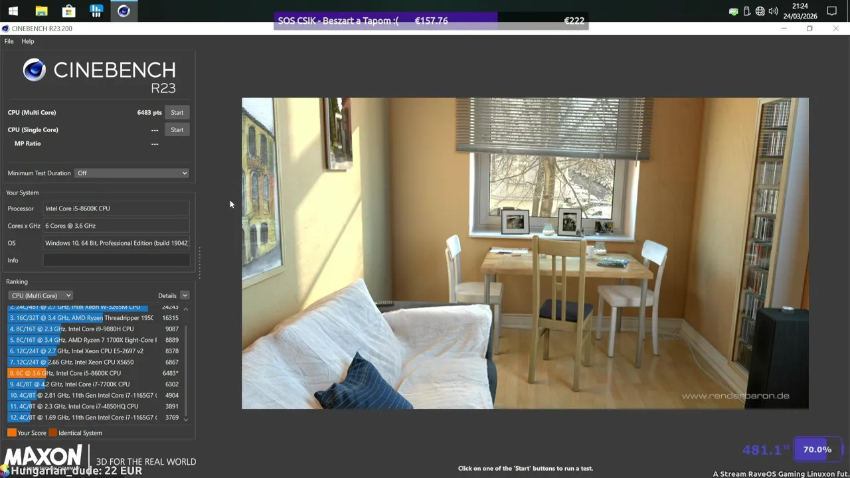
Task: Click the Identical System legend swatch
Action: [x=52, y=433]
